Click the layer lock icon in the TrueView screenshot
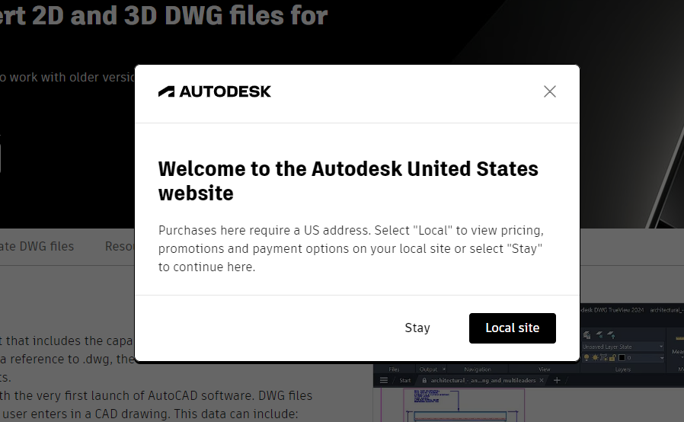Viewport: 684px width, 422px height. click(x=612, y=357)
